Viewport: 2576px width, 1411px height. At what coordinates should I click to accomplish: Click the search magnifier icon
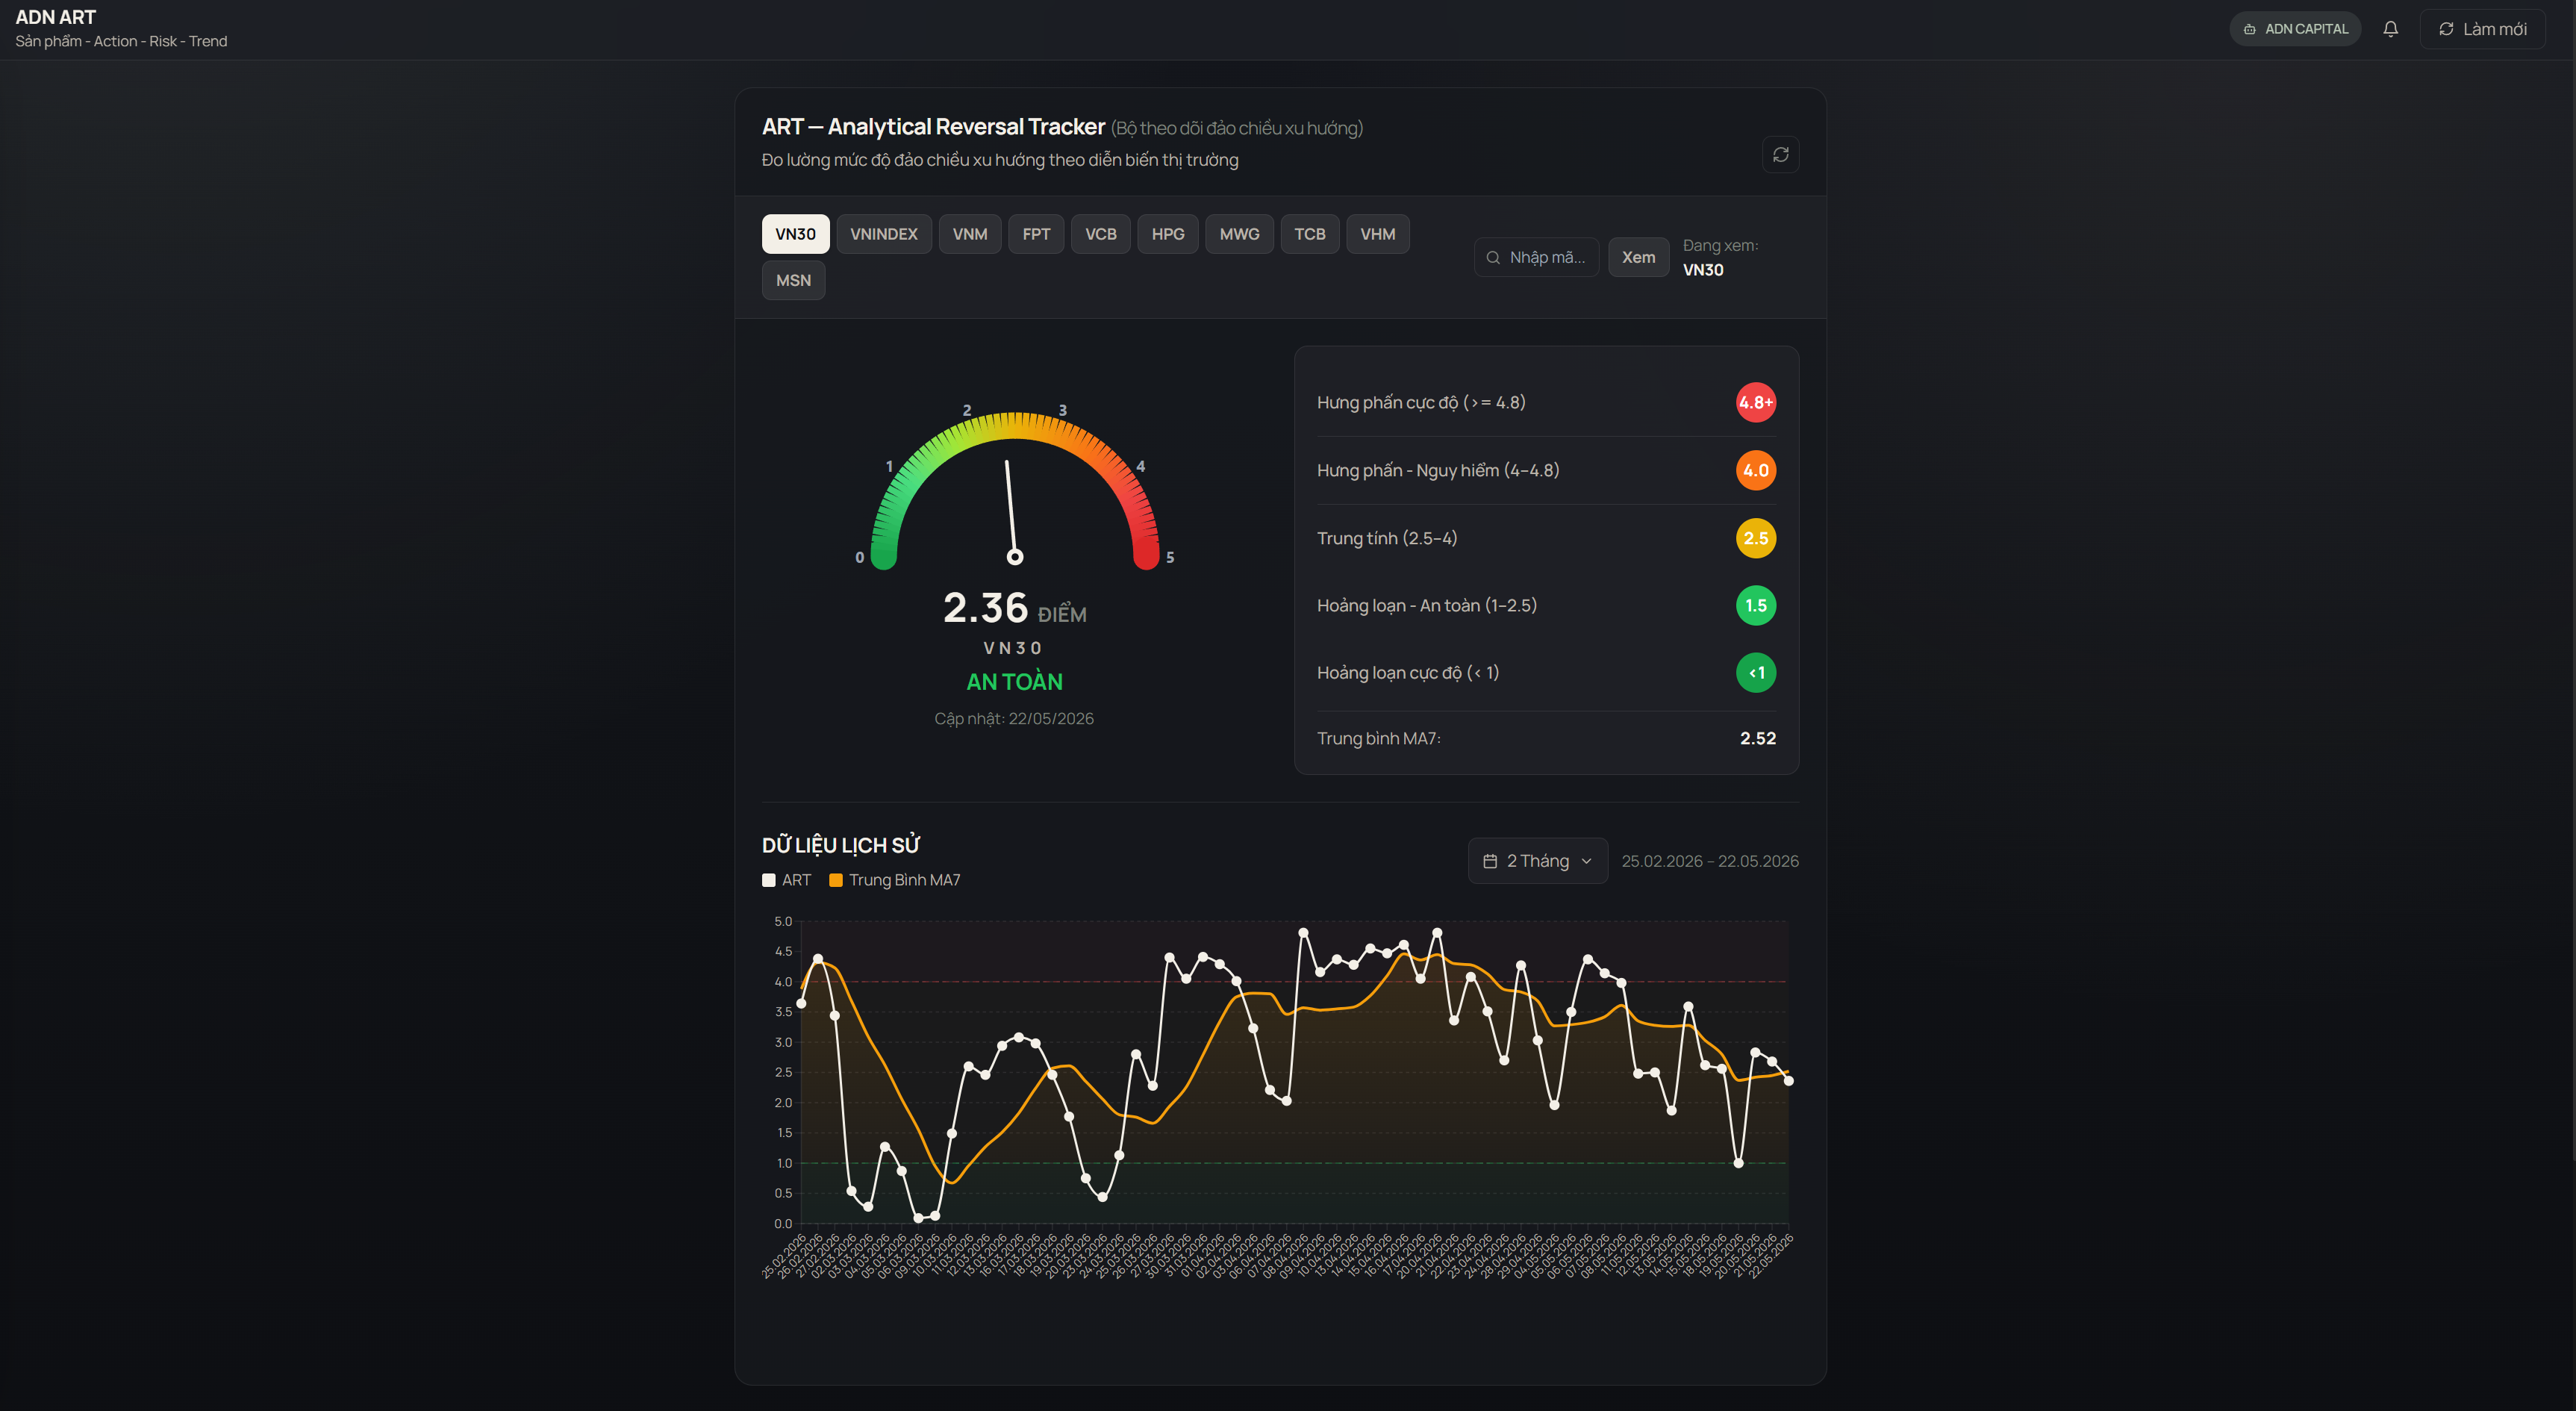(x=1493, y=257)
